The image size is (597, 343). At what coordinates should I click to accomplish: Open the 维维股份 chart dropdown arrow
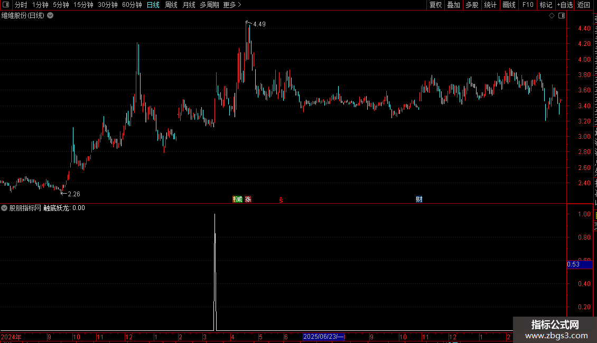[x=50, y=16]
